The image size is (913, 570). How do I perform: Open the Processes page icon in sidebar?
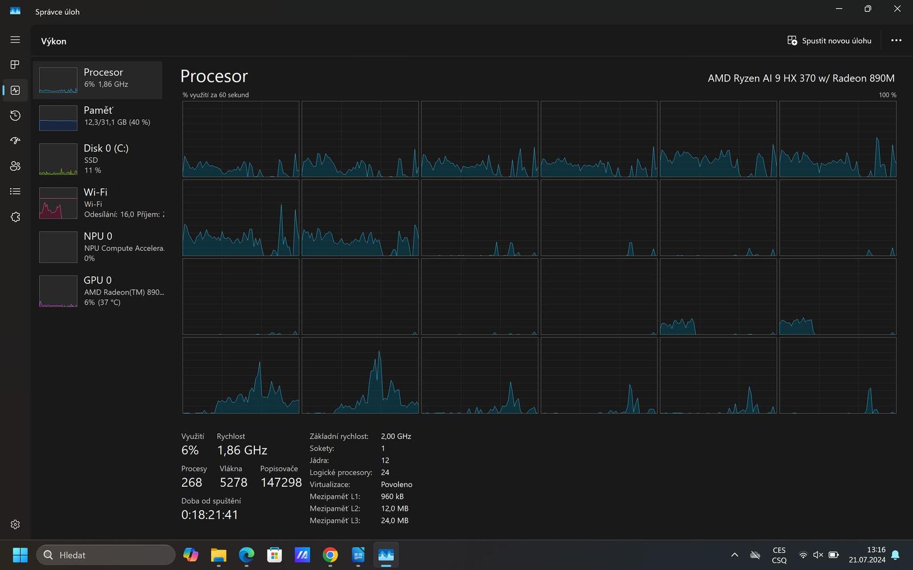click(x=15, y=65)
